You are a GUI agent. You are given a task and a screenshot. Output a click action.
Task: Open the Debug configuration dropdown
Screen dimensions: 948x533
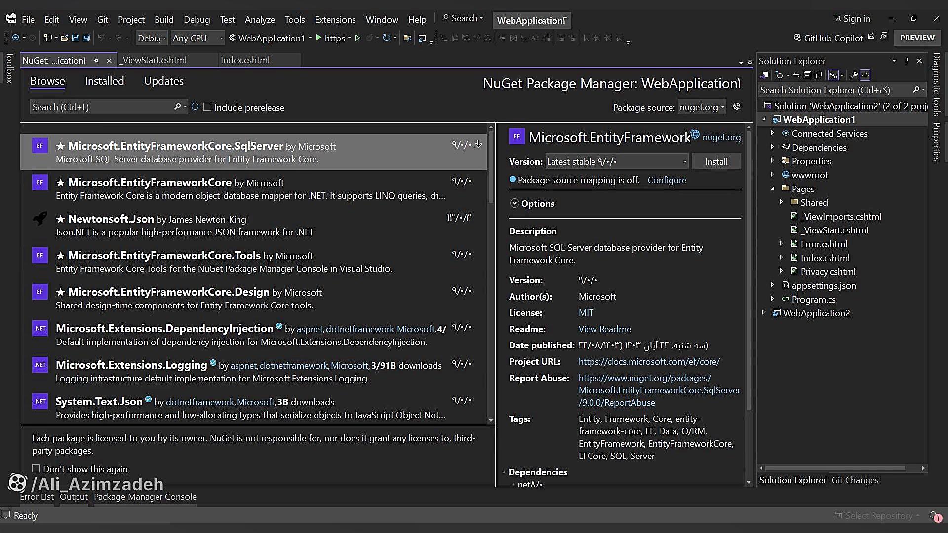click(x=152, y=38)
